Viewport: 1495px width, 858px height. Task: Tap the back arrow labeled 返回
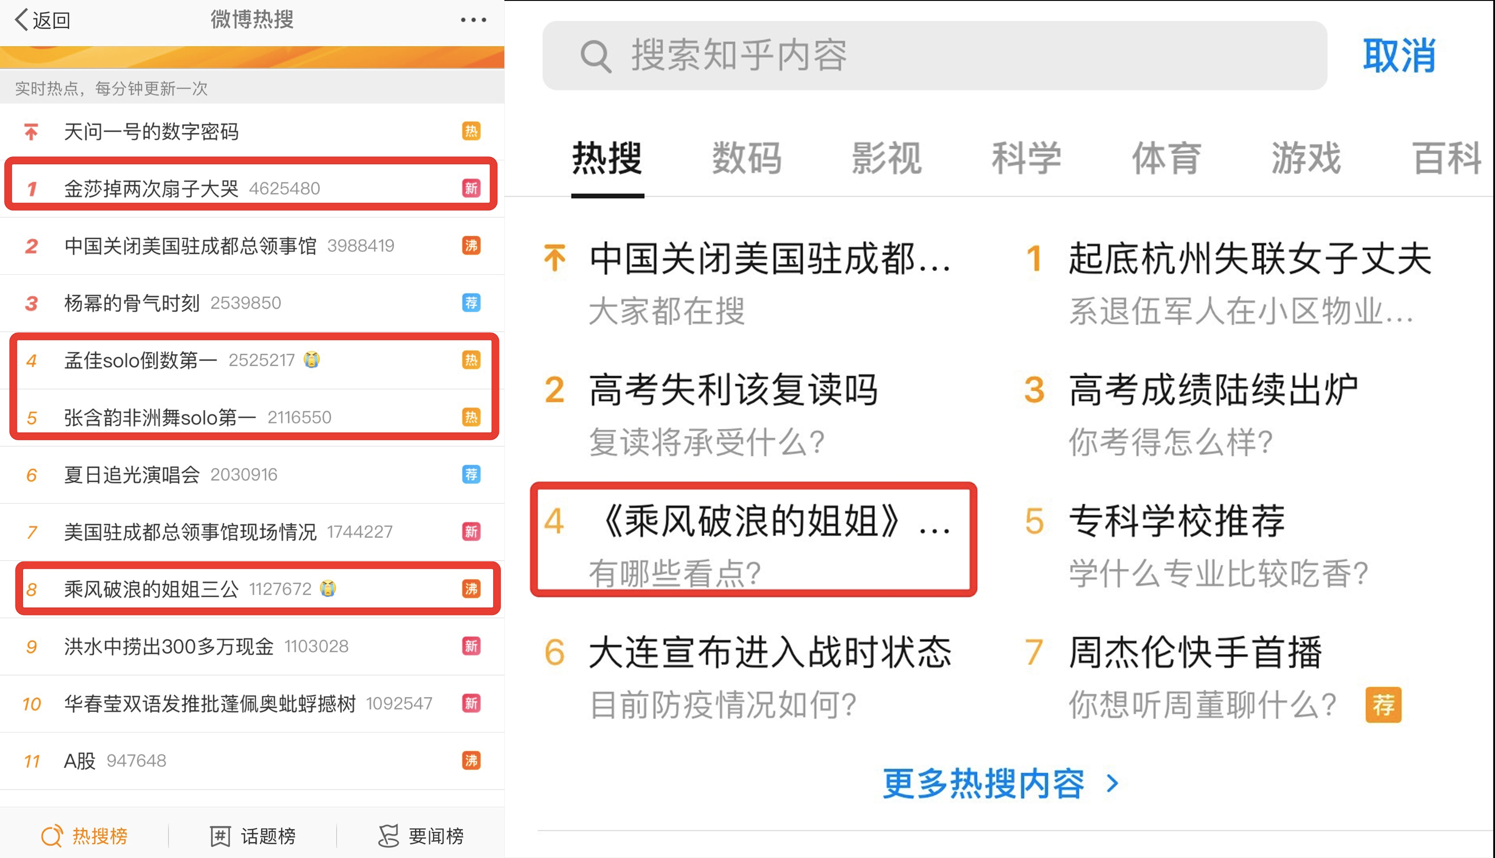(x=41, y=20)
